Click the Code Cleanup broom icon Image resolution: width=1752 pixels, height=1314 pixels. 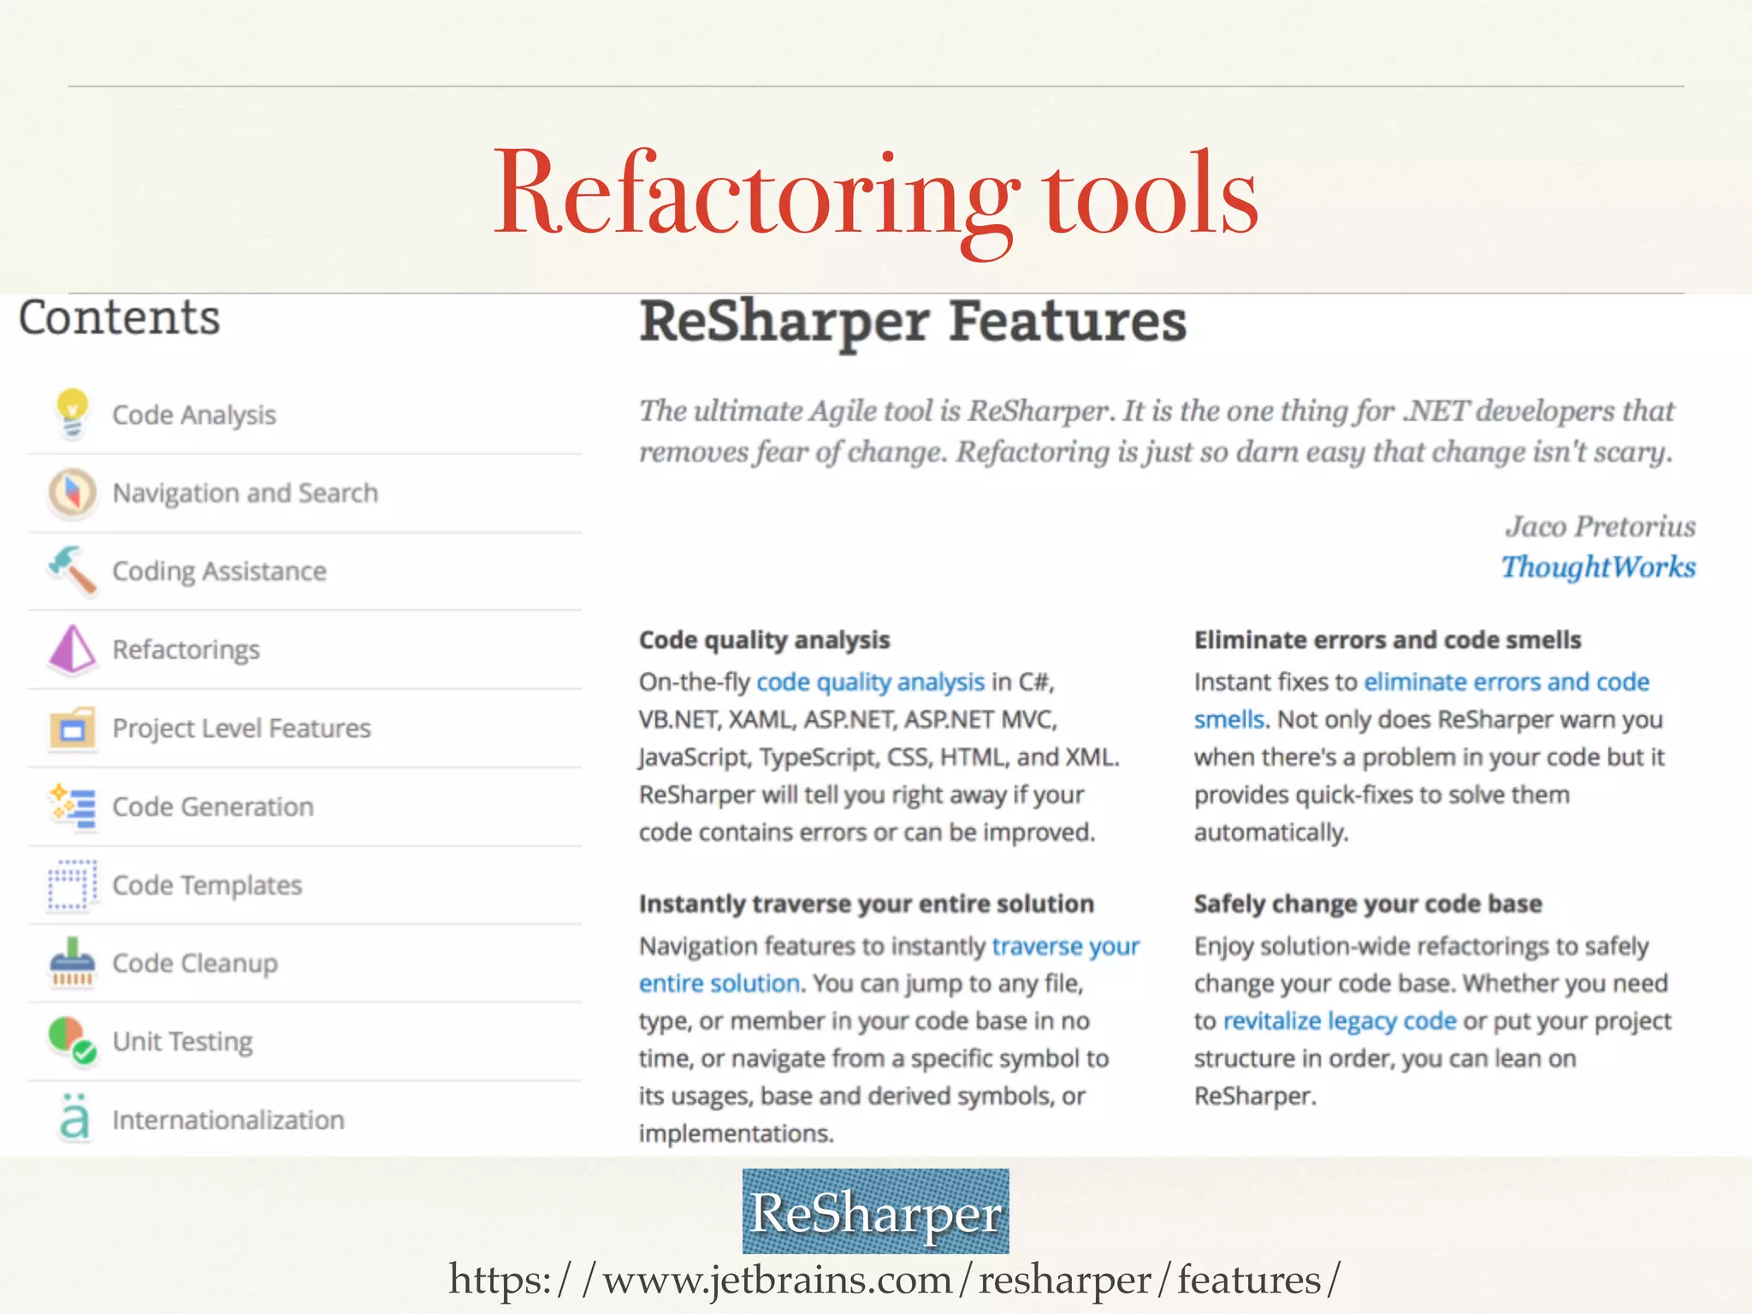(73, 962)
